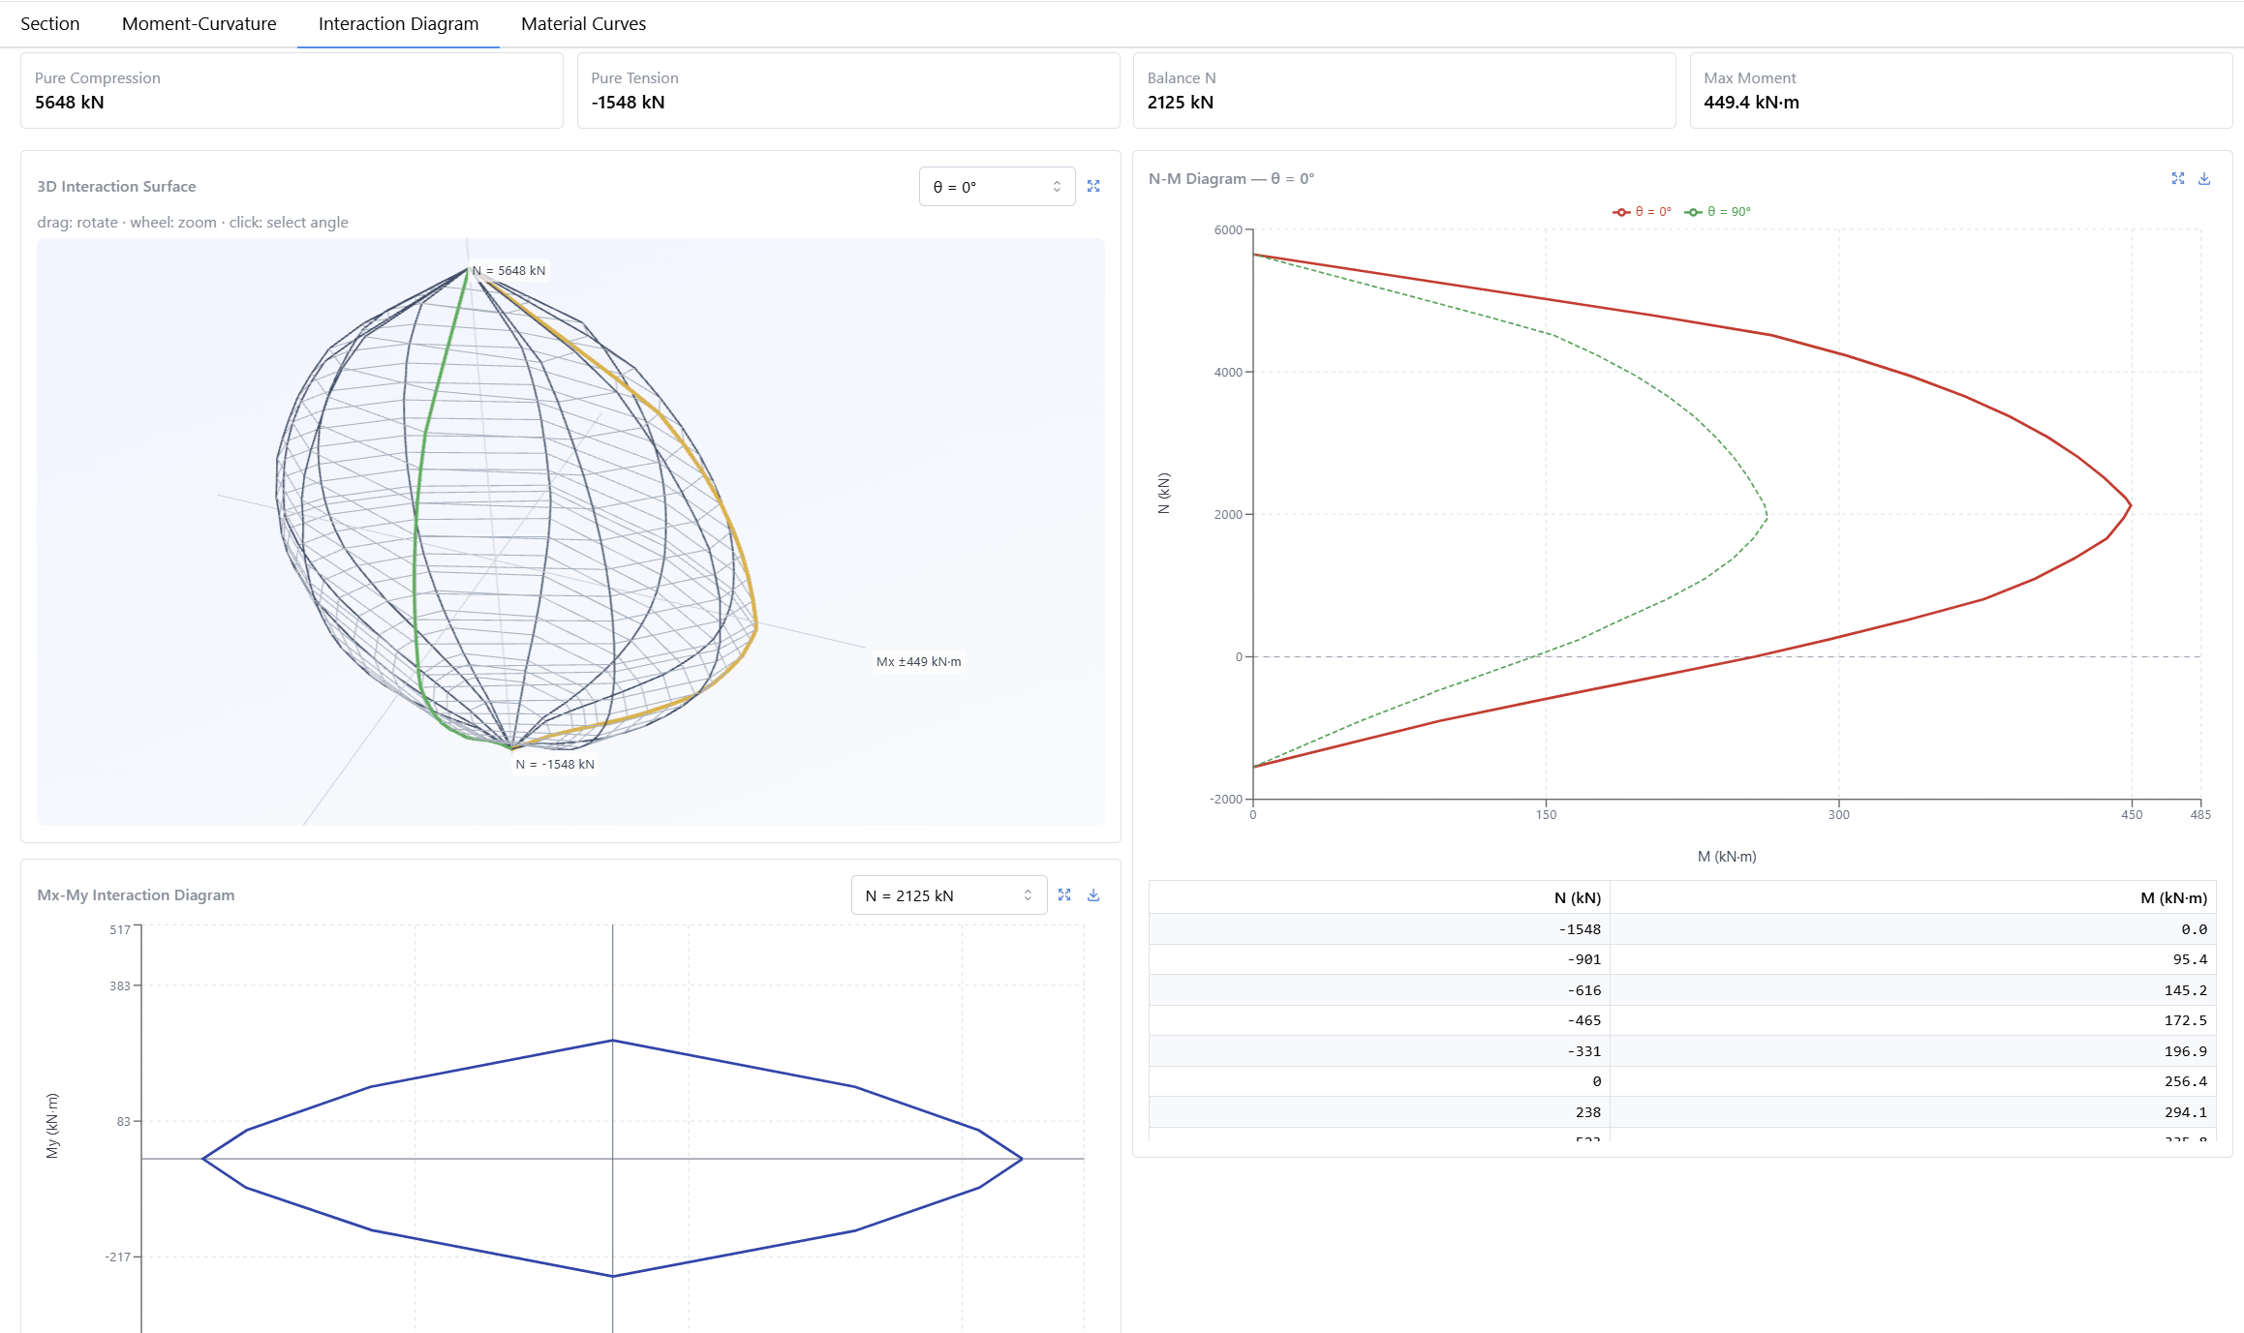Toggle the θ = 90° legend series

(x=1718, y=212)
